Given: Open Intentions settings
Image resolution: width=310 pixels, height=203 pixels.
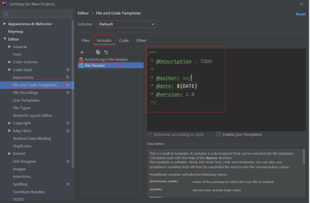Looking at the screenshot, I should pyautogui.click(x=22, y=177).
